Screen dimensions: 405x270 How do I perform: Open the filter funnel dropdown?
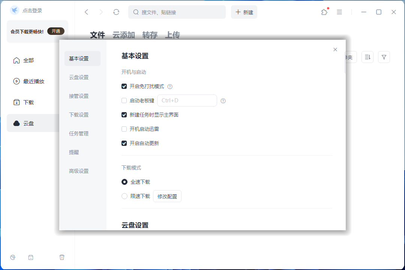click(x=384, y=57)
